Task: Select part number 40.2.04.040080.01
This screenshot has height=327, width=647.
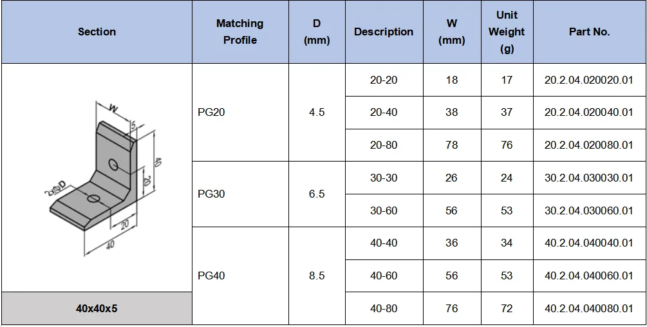Action: click(x=589, y=308)
